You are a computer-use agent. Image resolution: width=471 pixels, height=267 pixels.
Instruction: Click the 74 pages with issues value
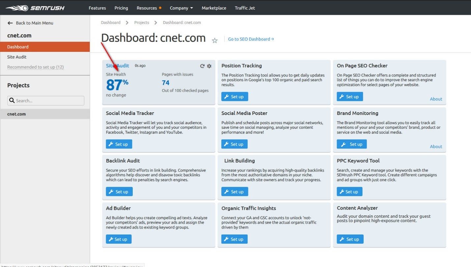[166, 83]
